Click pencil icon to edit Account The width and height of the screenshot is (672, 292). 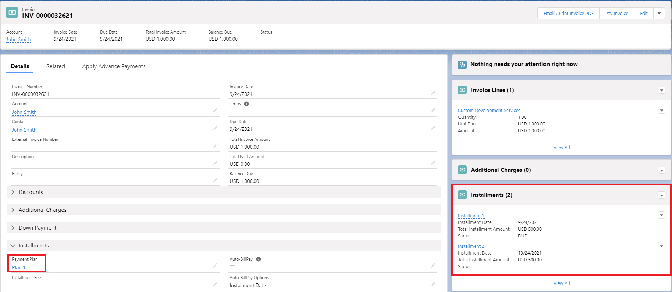215,111
